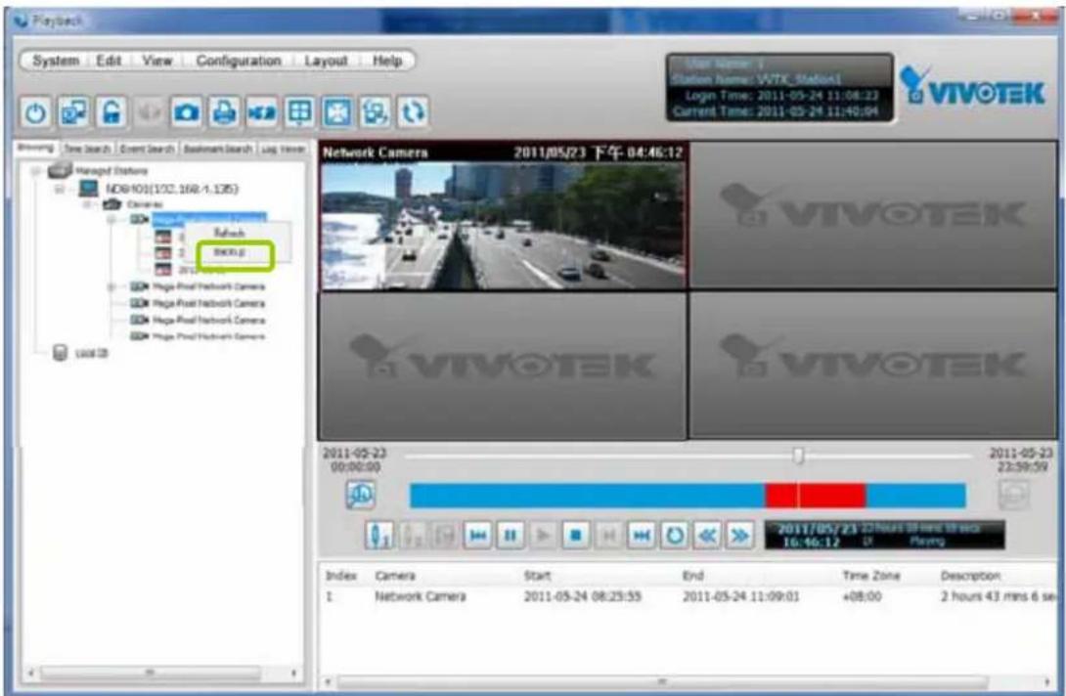Screen dimensions: 1066x696
Task: Select Managed Stations in the tree
Action: 111,171
